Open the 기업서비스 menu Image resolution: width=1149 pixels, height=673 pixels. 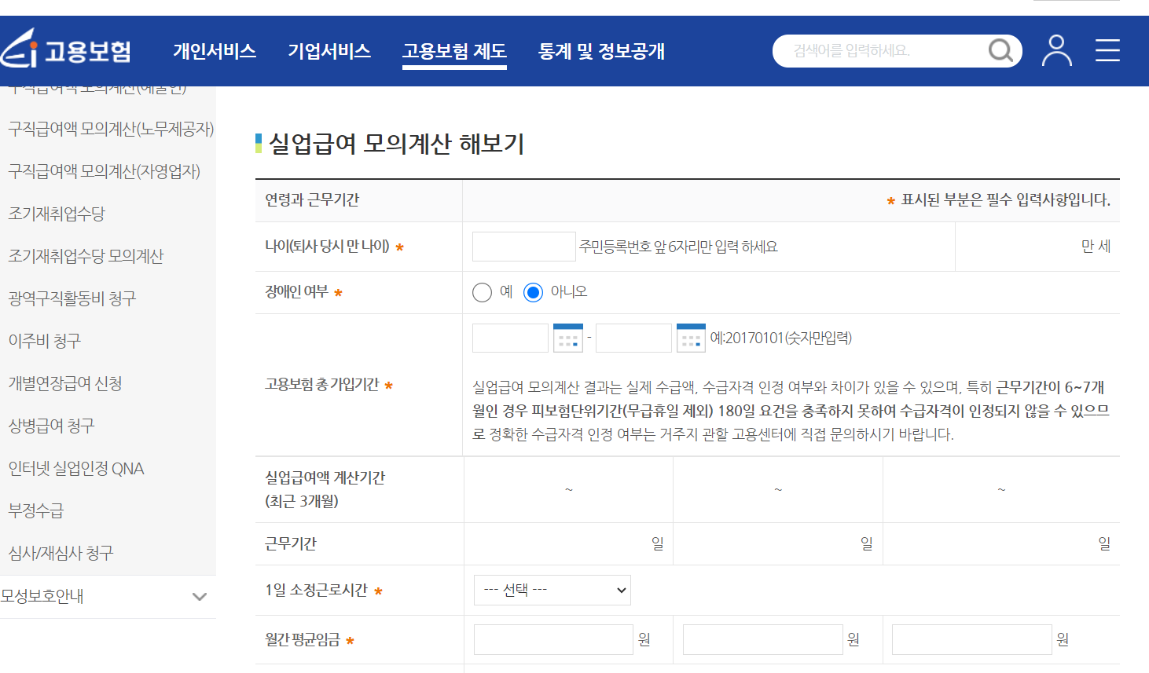click(x=329, y=51)
